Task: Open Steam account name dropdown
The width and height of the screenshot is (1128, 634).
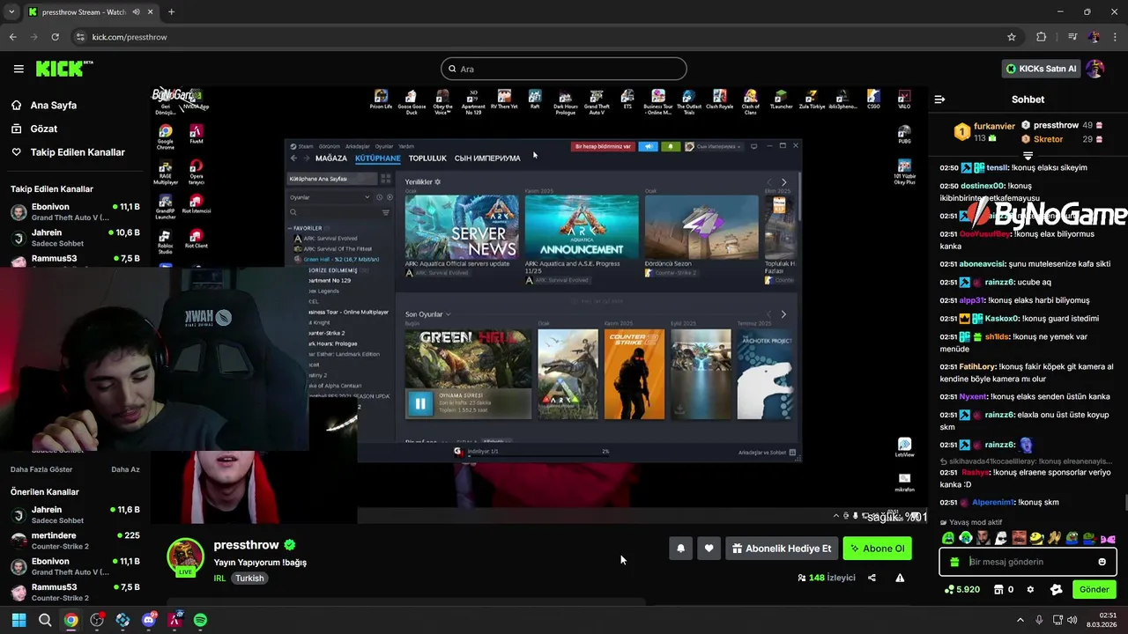Action: [714, 146]
